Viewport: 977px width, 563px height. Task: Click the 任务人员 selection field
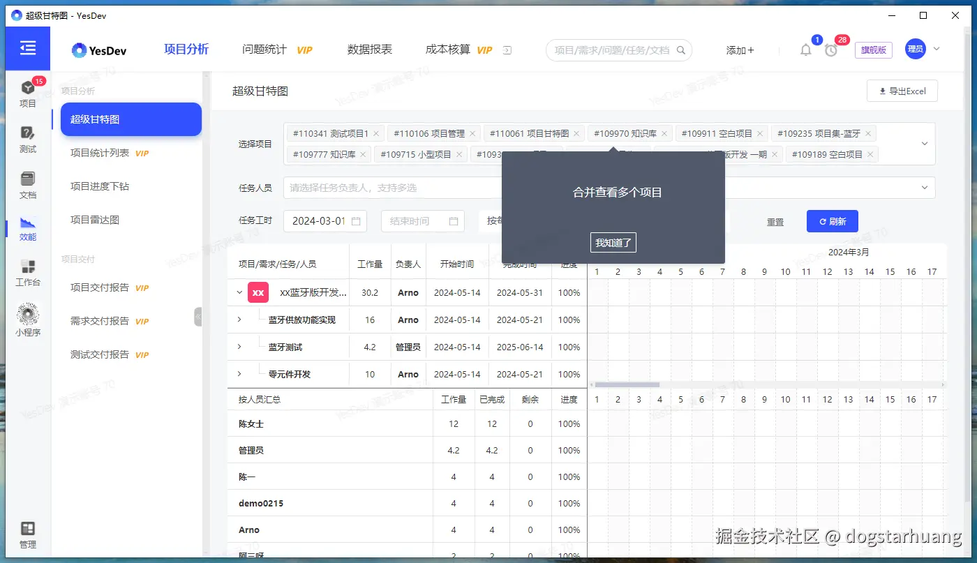coord(609,188)
